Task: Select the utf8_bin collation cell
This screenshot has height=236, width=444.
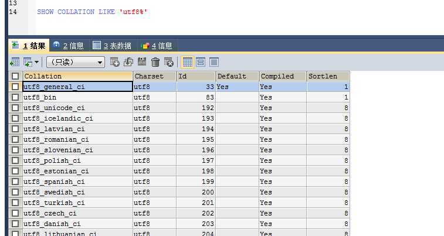Action: tap(77, 97)
